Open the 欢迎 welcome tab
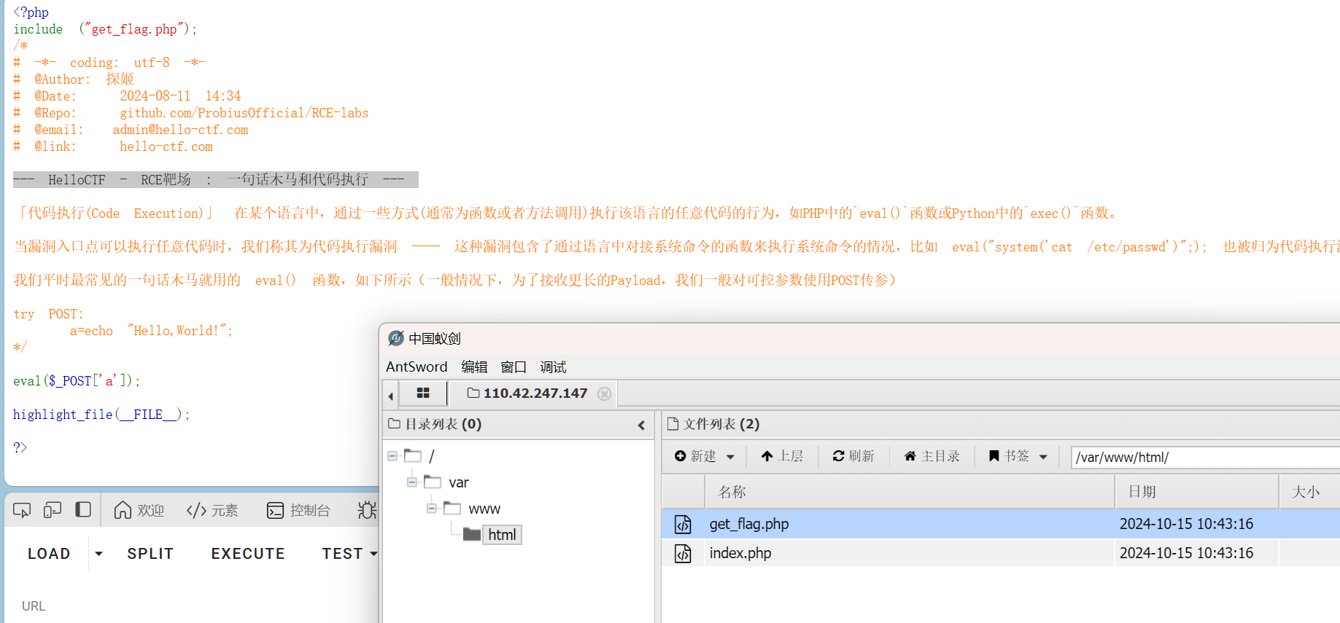 click(139, 510)
